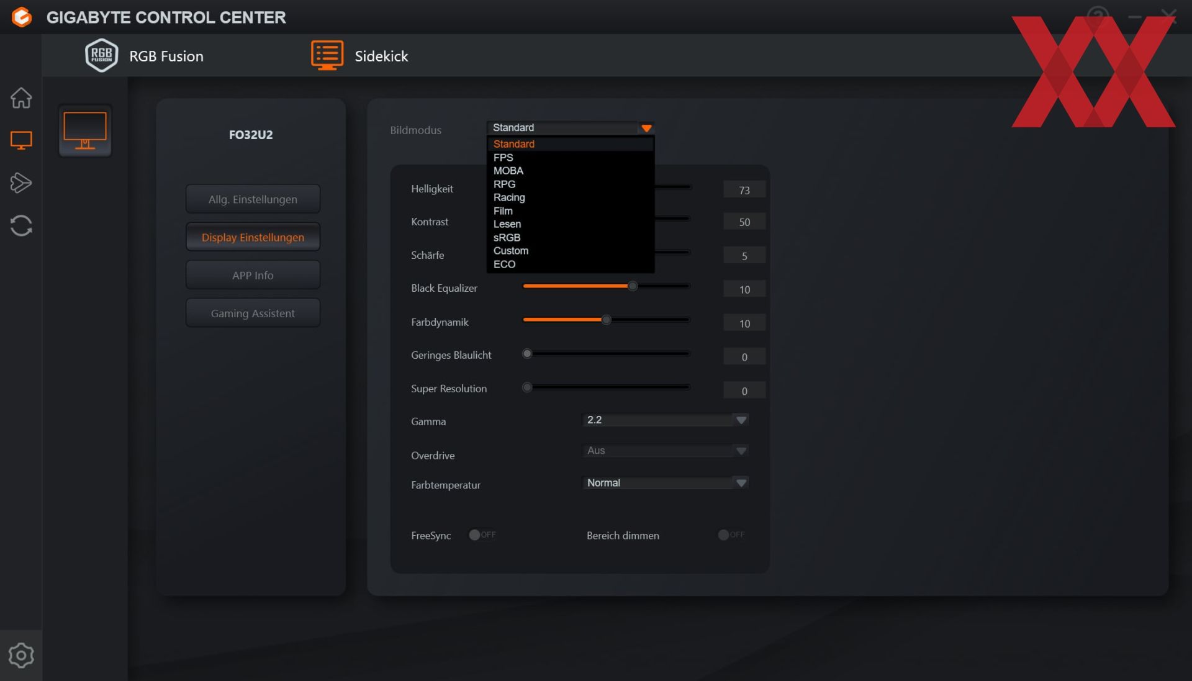Click the Gigabyte logo icon
This screenshot has width=1192, height=681.
pos(22,17)
